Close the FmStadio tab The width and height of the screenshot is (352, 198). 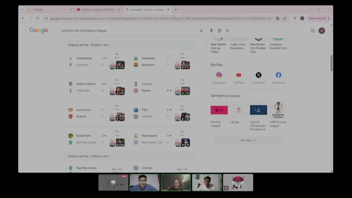71,10
